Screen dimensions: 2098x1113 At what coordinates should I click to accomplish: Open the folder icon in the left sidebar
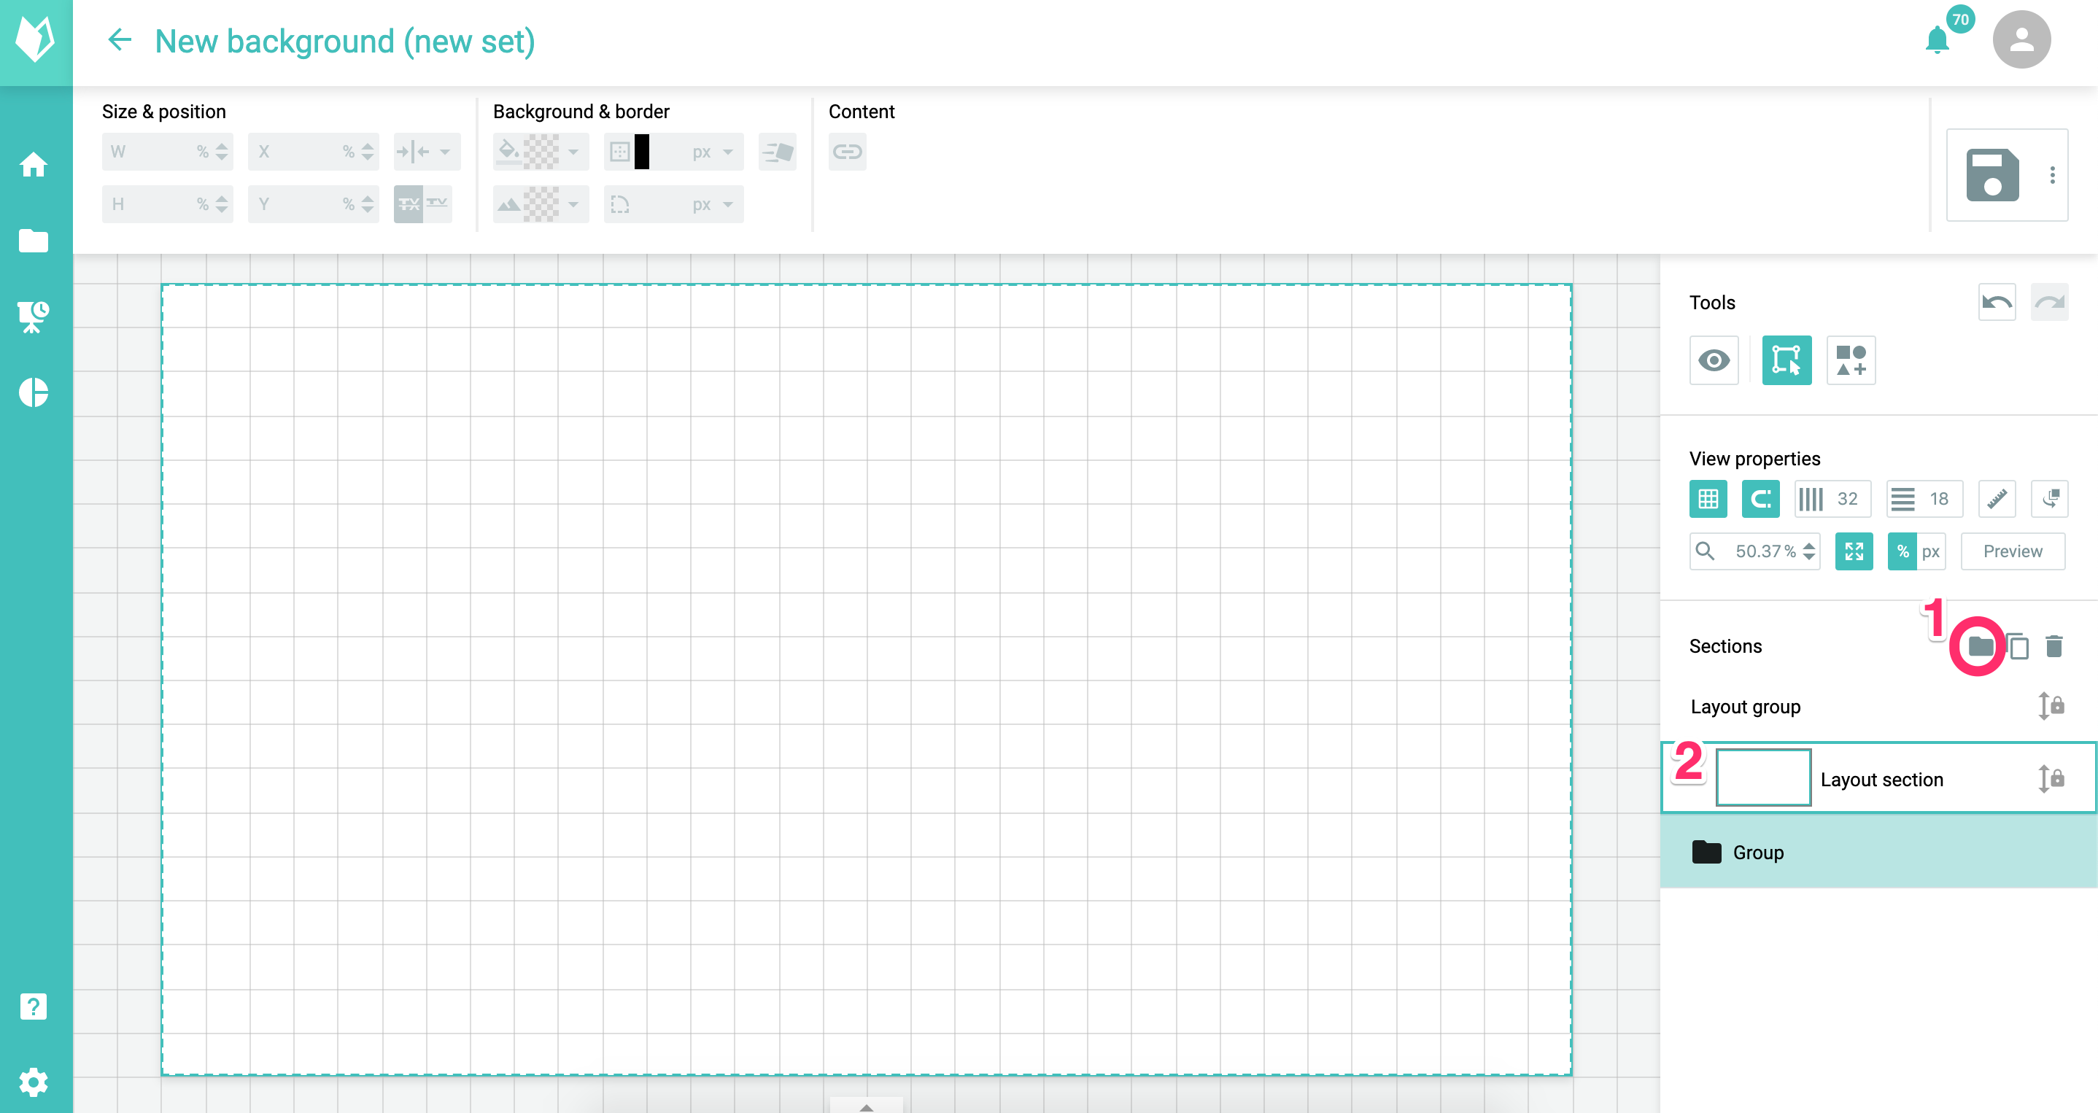pos(34,240)
